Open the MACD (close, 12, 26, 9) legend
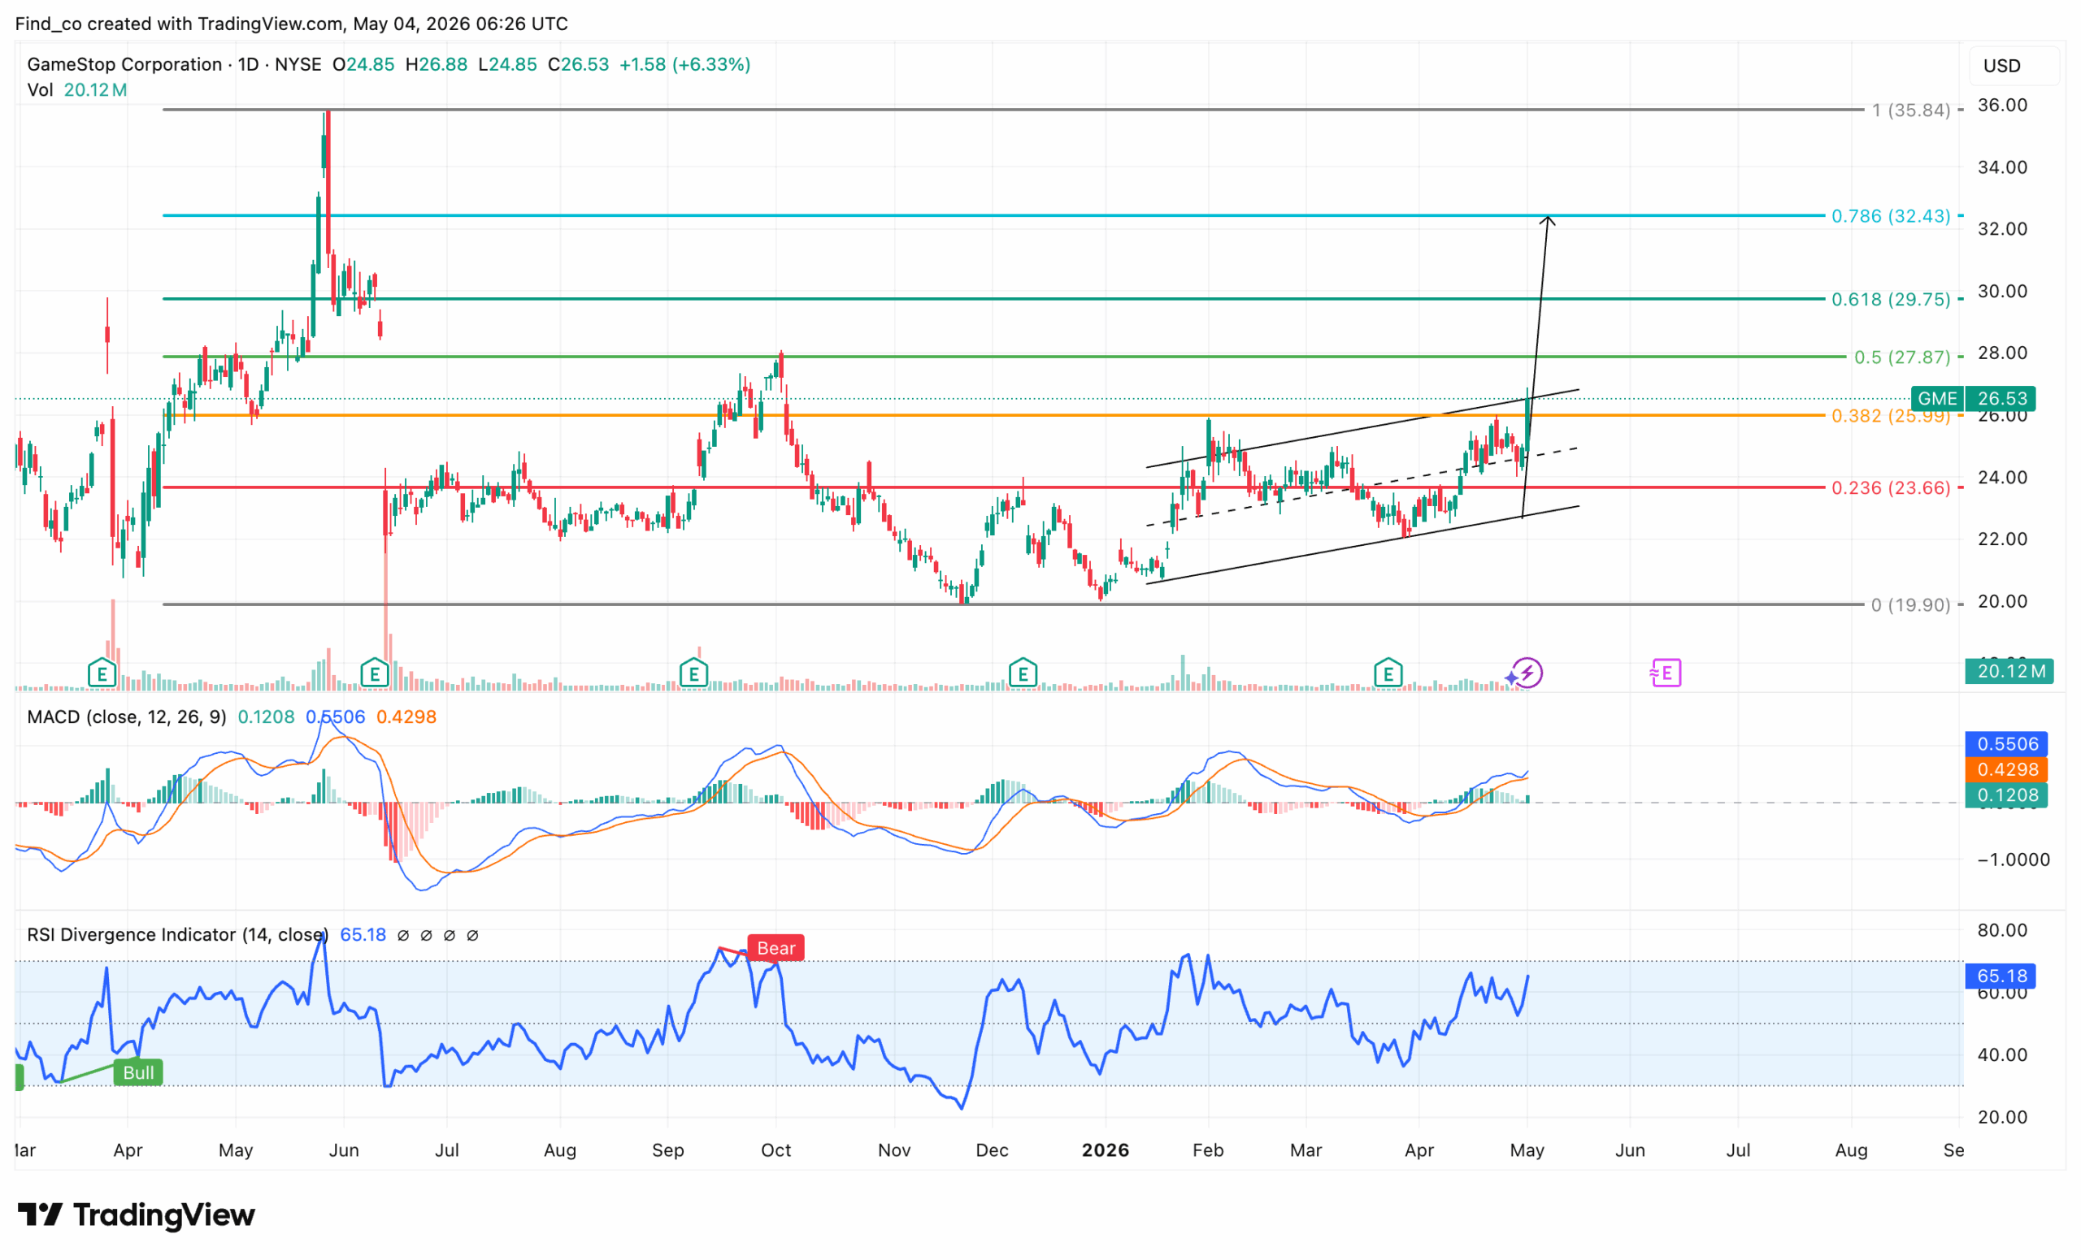 tap(127, 717)
